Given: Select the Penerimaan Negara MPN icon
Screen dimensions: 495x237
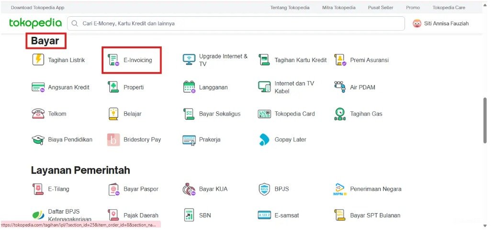Looking at the screenshot, I should coord(340,189).
